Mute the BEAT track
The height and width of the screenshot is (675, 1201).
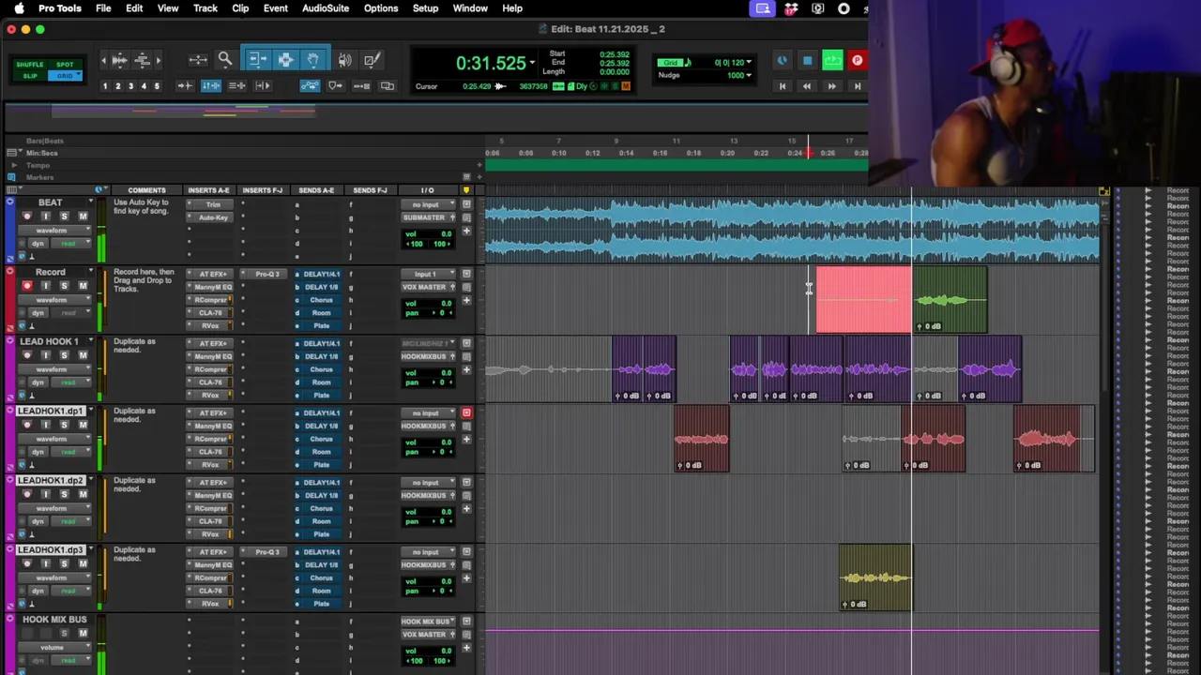[x=83, y=217]
